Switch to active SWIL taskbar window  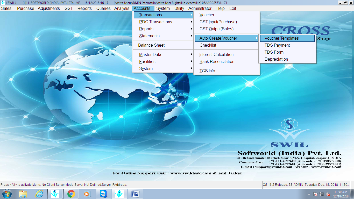pos(119,194)
